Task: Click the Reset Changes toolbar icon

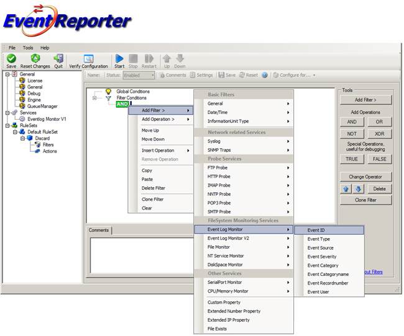Action: click(x=35, y=58)
